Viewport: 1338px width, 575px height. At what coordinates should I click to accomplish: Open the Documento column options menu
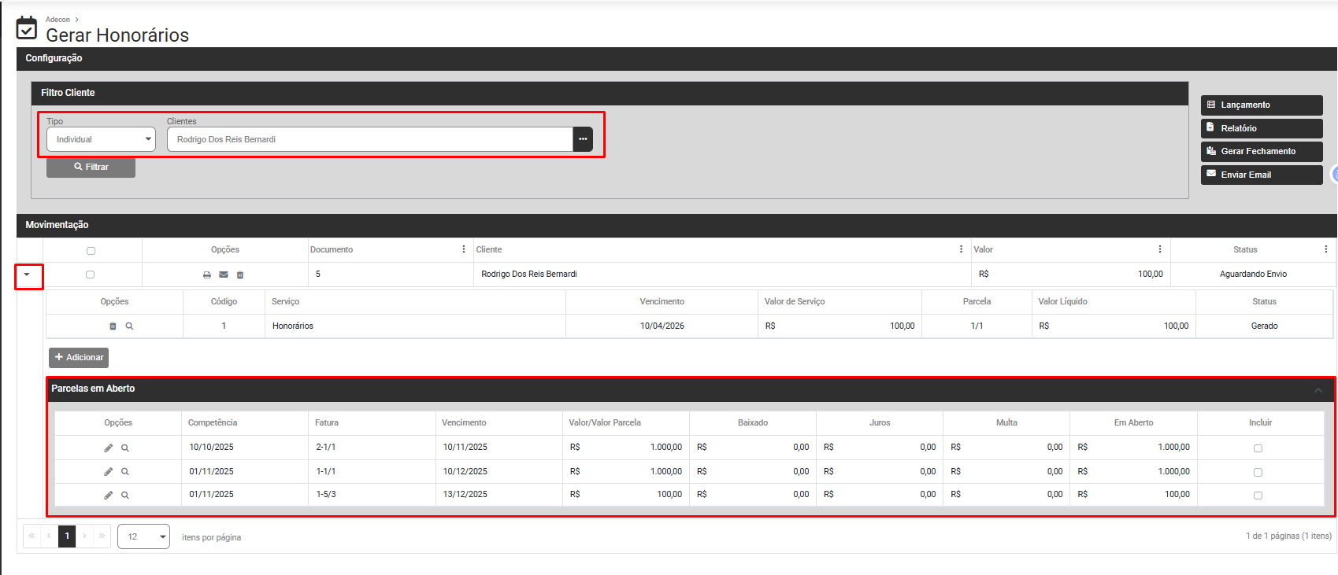[463, 249]
